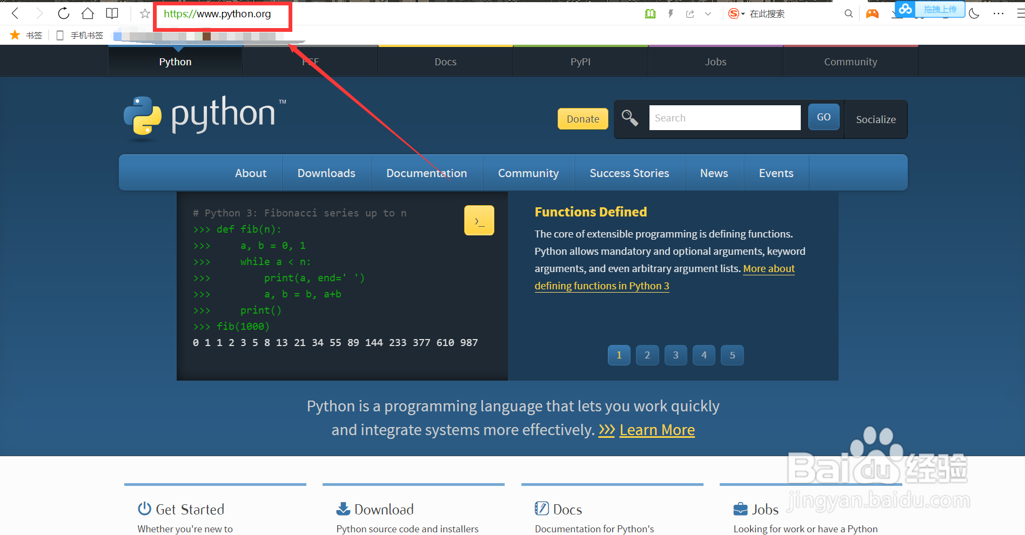Click the yellow Donate button
1025x535 pixels.
pos(582,119)
